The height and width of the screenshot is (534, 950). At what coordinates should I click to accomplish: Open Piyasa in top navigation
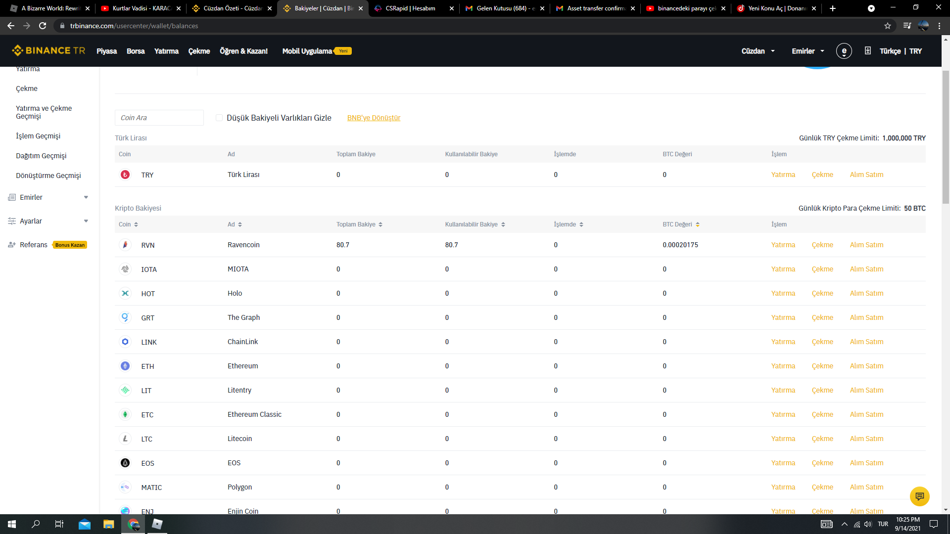click(106, 51)
